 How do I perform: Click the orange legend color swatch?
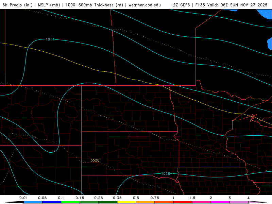pos(146,202)
